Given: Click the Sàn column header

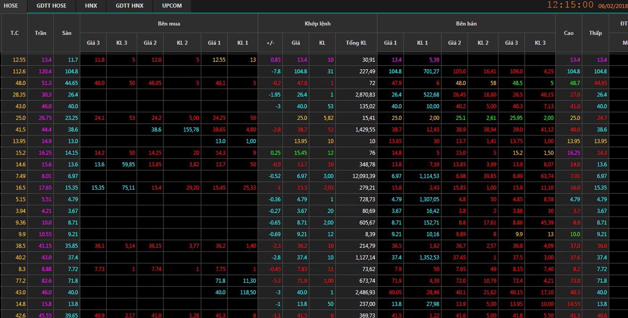Looking at the screenshot, I should (x=67, y=33).
